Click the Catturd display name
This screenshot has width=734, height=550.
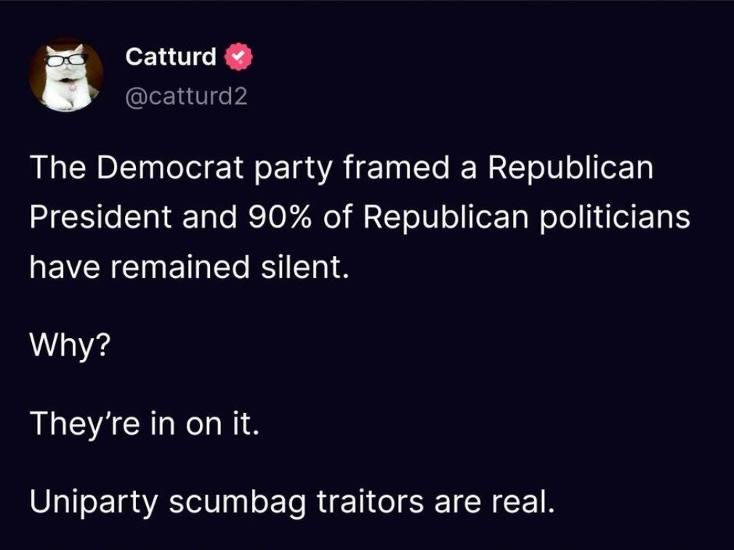pos(171,57)
